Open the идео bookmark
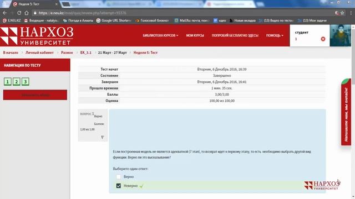Screen dimensions: 355x199 (220, 20)
